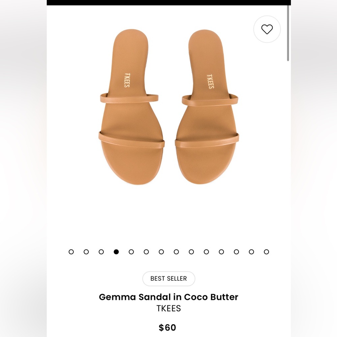The image size is (337, 337).
Task: Select the seventh carousel dot
Action: click(x=161, y=252)
